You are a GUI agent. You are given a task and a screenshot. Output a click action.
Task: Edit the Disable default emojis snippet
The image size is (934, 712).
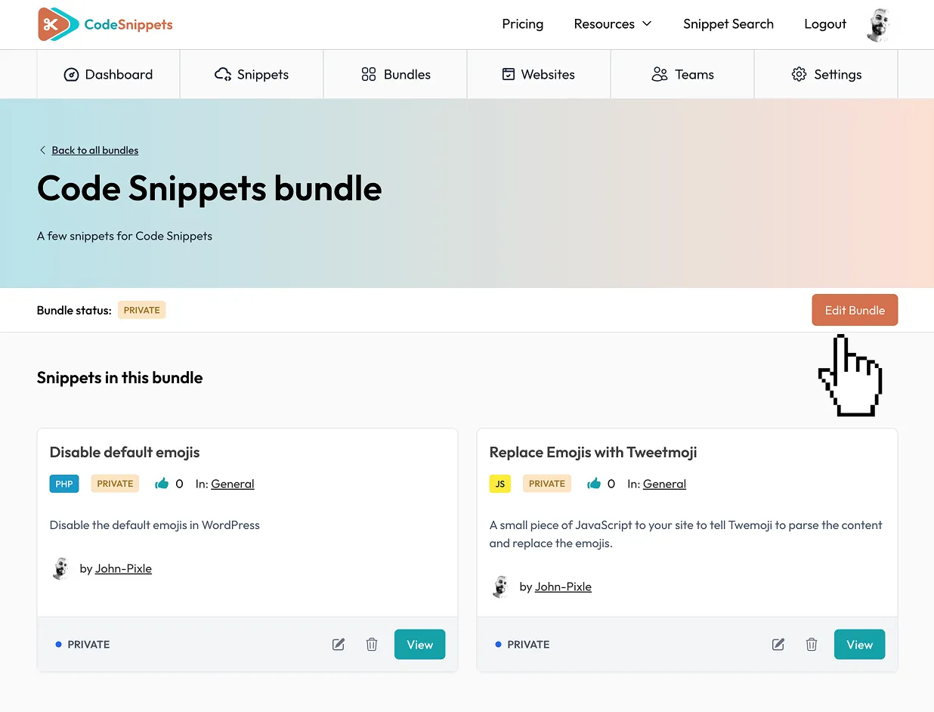click(339, 645)
